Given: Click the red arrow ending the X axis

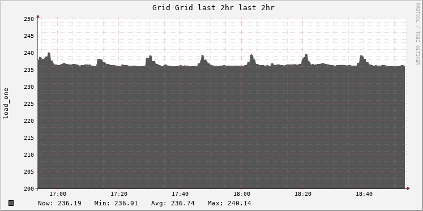Looking at the screenshot, I should point(408,188).
